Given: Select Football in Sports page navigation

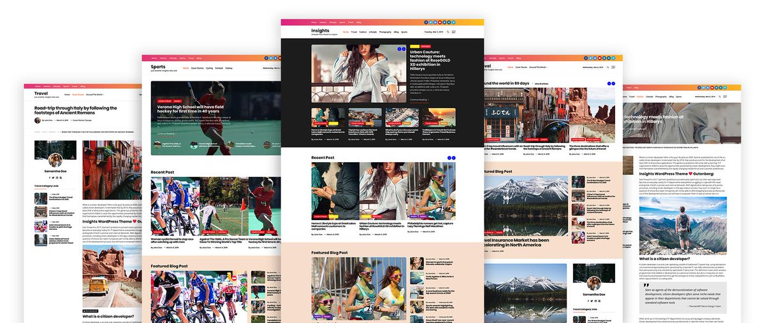Looking at the screenshot, I should (x=219, y=68).
